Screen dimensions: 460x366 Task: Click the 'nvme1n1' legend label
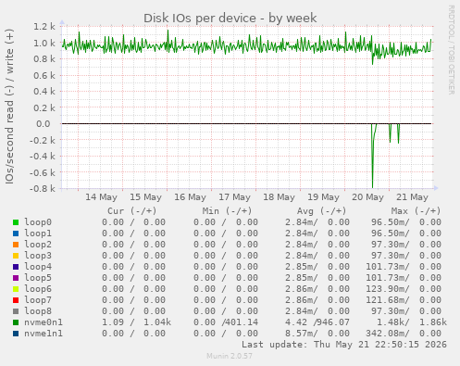[44, 334]
